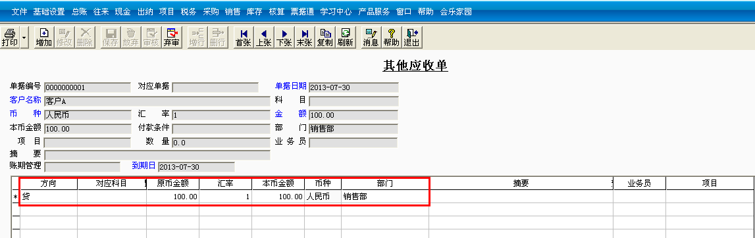Viewport: 755px width, 238px height.
Task: Go to last record with 末张
Action: point(304,37)
